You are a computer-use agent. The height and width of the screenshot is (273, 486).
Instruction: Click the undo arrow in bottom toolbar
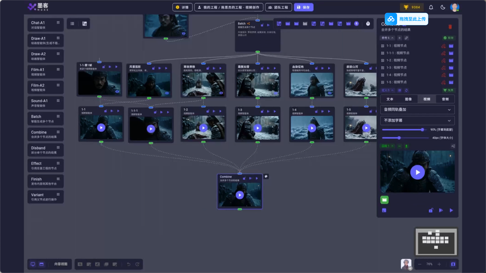(x=128, y=264)
